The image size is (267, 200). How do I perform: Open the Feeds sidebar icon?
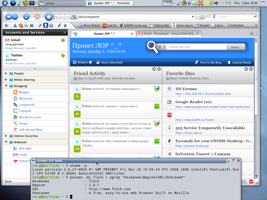pos(26,26)
